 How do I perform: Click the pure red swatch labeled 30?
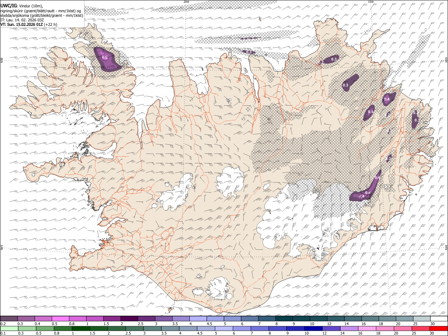[x=439, y=328]
